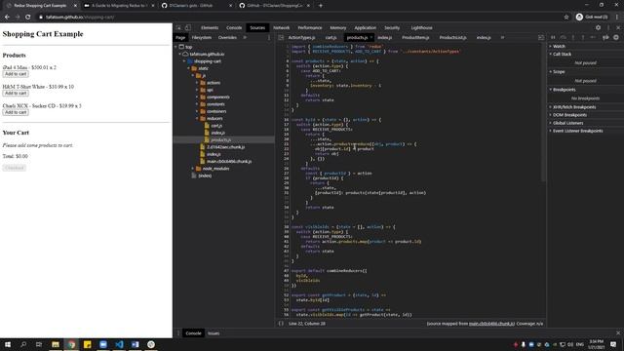Toggle pause on exceptions icon
624x351 pixels.
(x=616, y=37)
